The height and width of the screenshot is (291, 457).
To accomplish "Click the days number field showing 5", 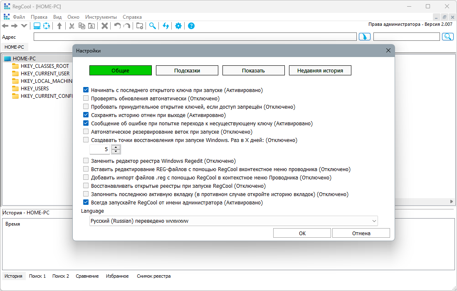I will [x=101, y=149].
